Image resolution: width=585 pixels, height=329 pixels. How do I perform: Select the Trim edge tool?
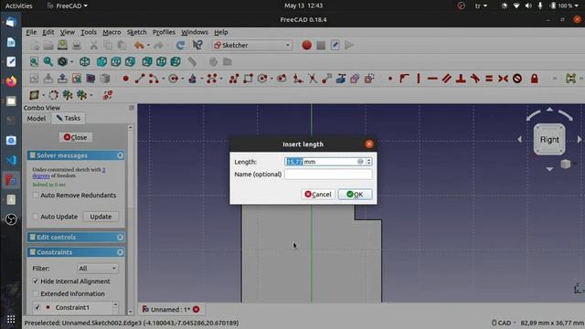pyautogui.click(x=313, y=79)
